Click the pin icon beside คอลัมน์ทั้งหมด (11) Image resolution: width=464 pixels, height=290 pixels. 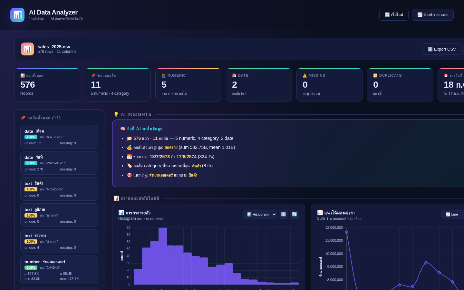pyautogui.click(x=23, y=118)
